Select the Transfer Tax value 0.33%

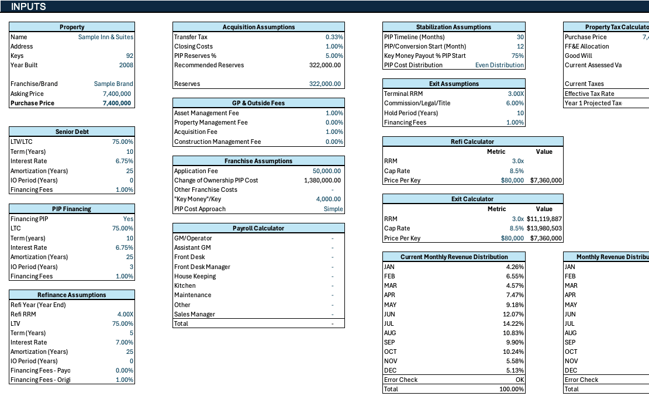[x=334, y=37]
